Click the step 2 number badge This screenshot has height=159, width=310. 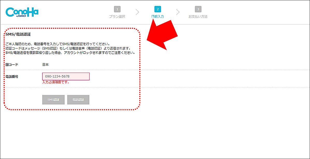point(157,9)
